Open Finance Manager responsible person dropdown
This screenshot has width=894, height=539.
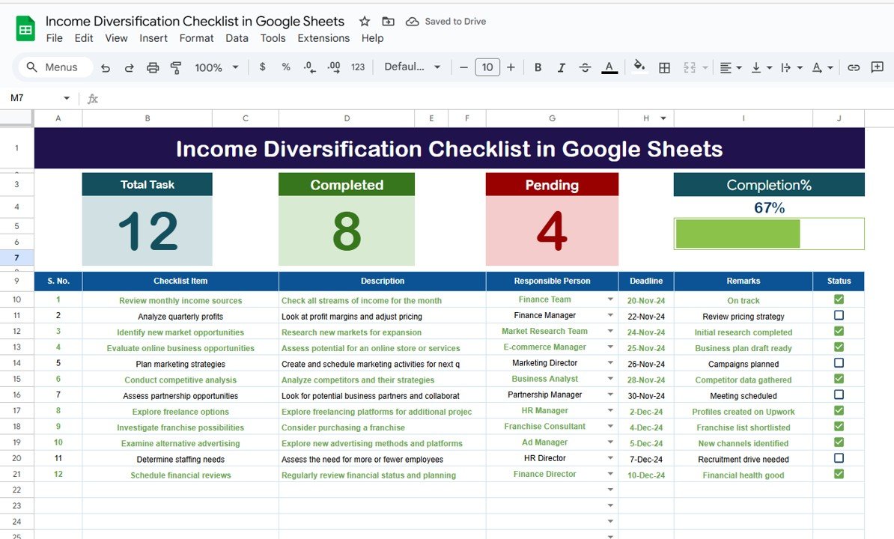(610, 315)
